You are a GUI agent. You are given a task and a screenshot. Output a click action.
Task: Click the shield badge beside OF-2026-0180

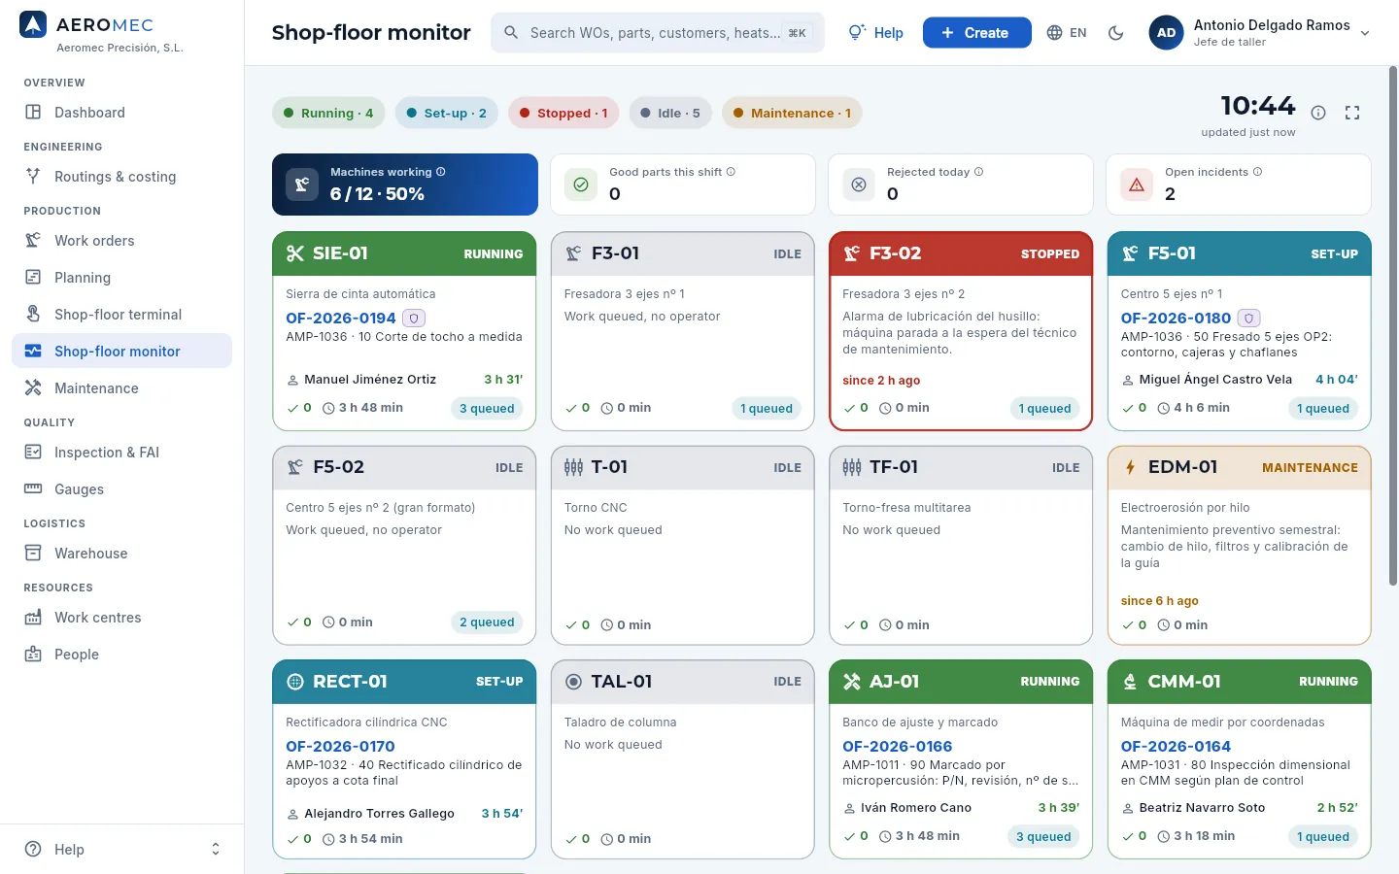pos(1249,319)
